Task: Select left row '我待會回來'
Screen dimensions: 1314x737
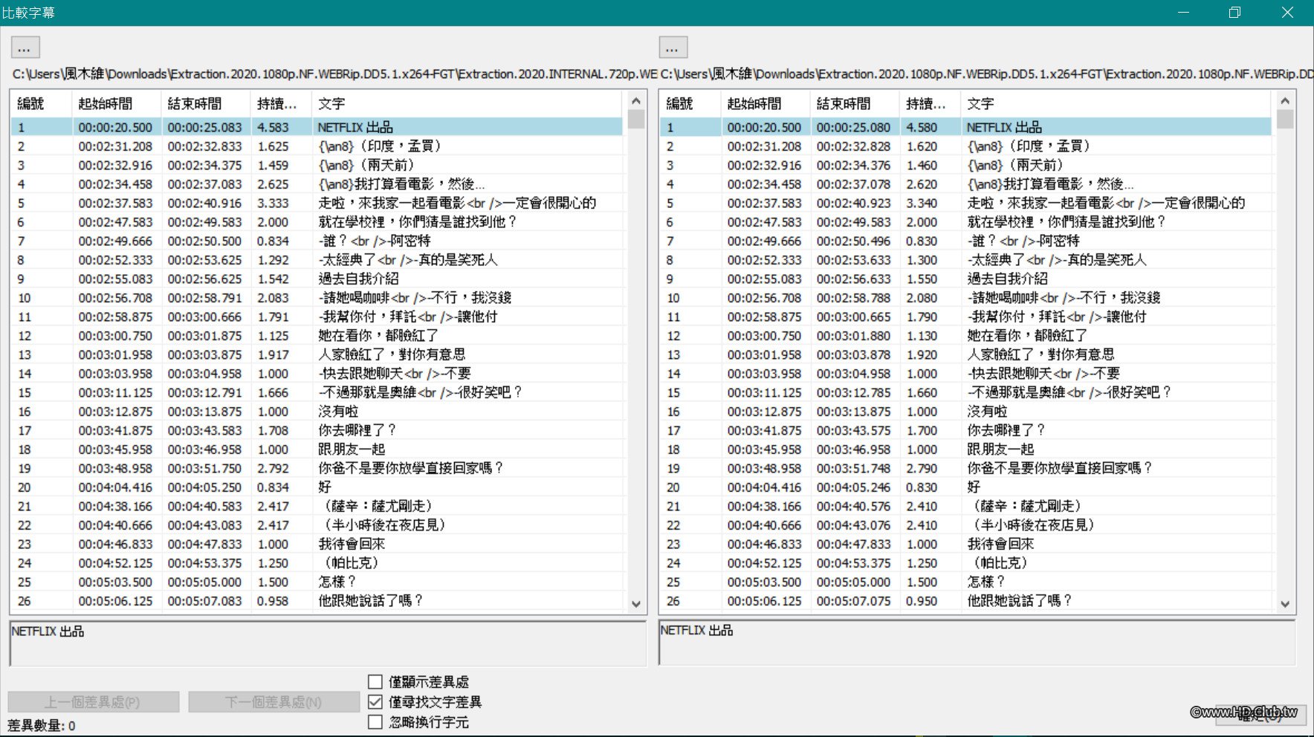Action: 317,544
